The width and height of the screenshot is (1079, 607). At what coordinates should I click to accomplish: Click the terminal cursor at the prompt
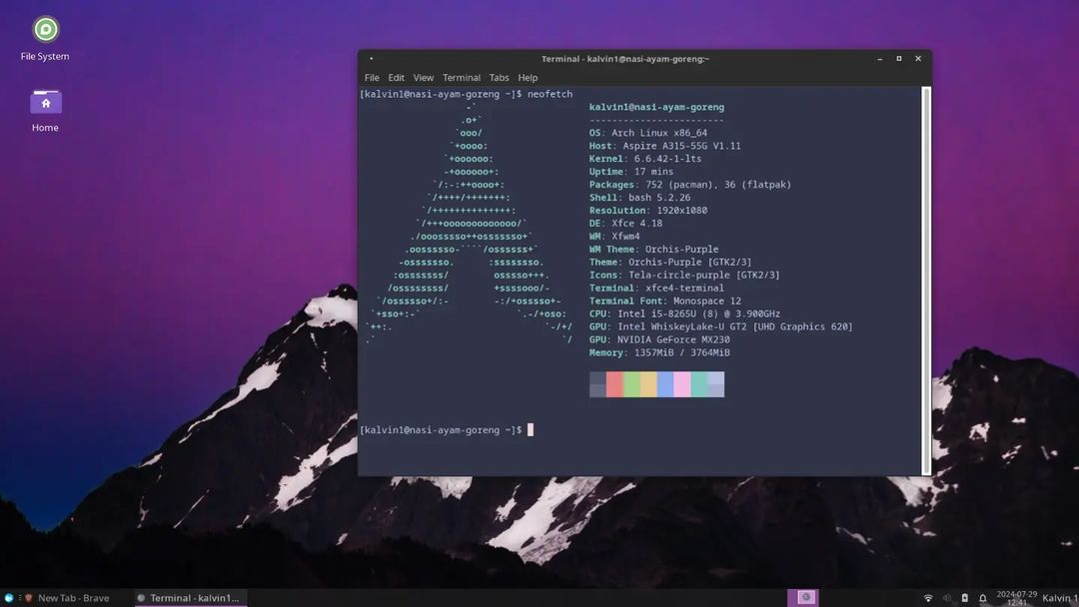tap(531, 429)
